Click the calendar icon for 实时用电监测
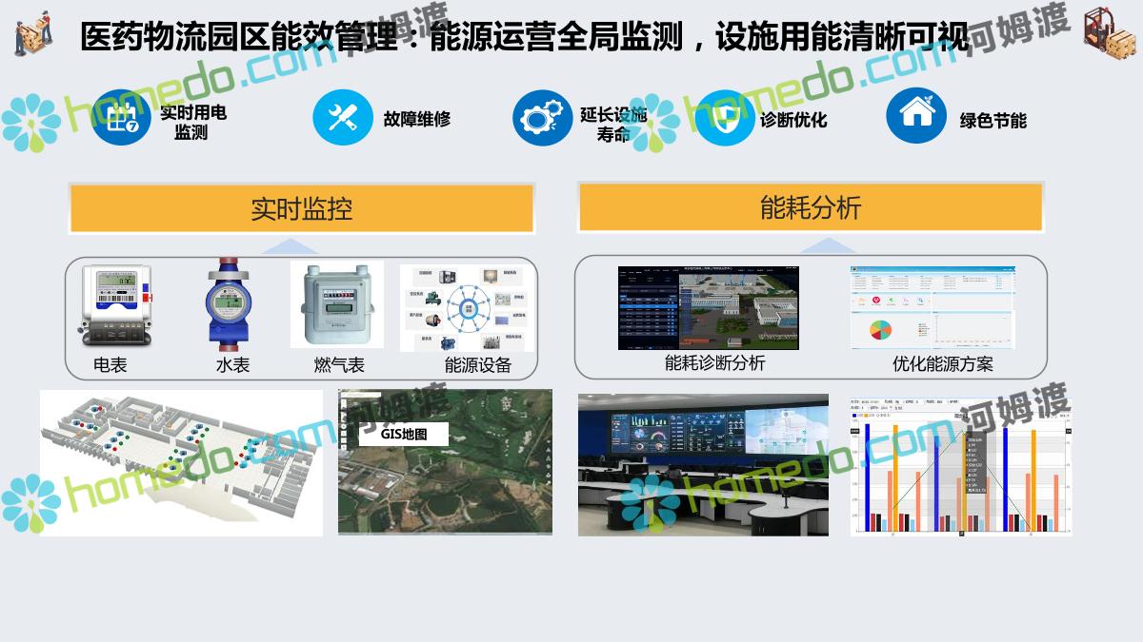This screenshot has width=1143, height=642. [122, 118]
